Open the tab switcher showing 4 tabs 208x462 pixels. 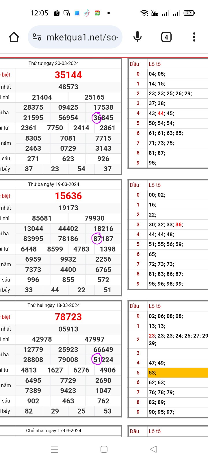click(166, 37)
